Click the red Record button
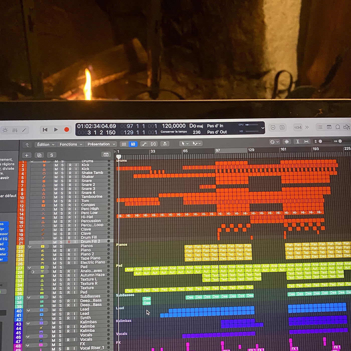Viewport: 351px width, 351px height. pyautogui.click(x=66, y=129)
